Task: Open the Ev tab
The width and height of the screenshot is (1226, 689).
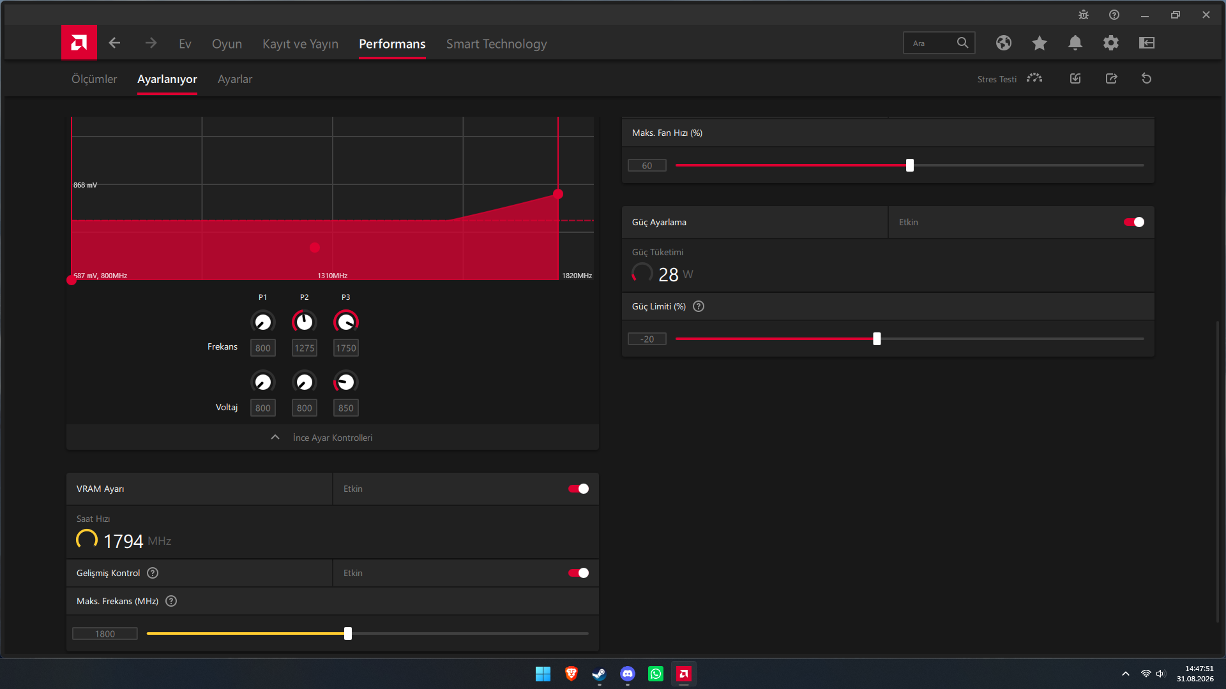Action: tap(185, 43)
